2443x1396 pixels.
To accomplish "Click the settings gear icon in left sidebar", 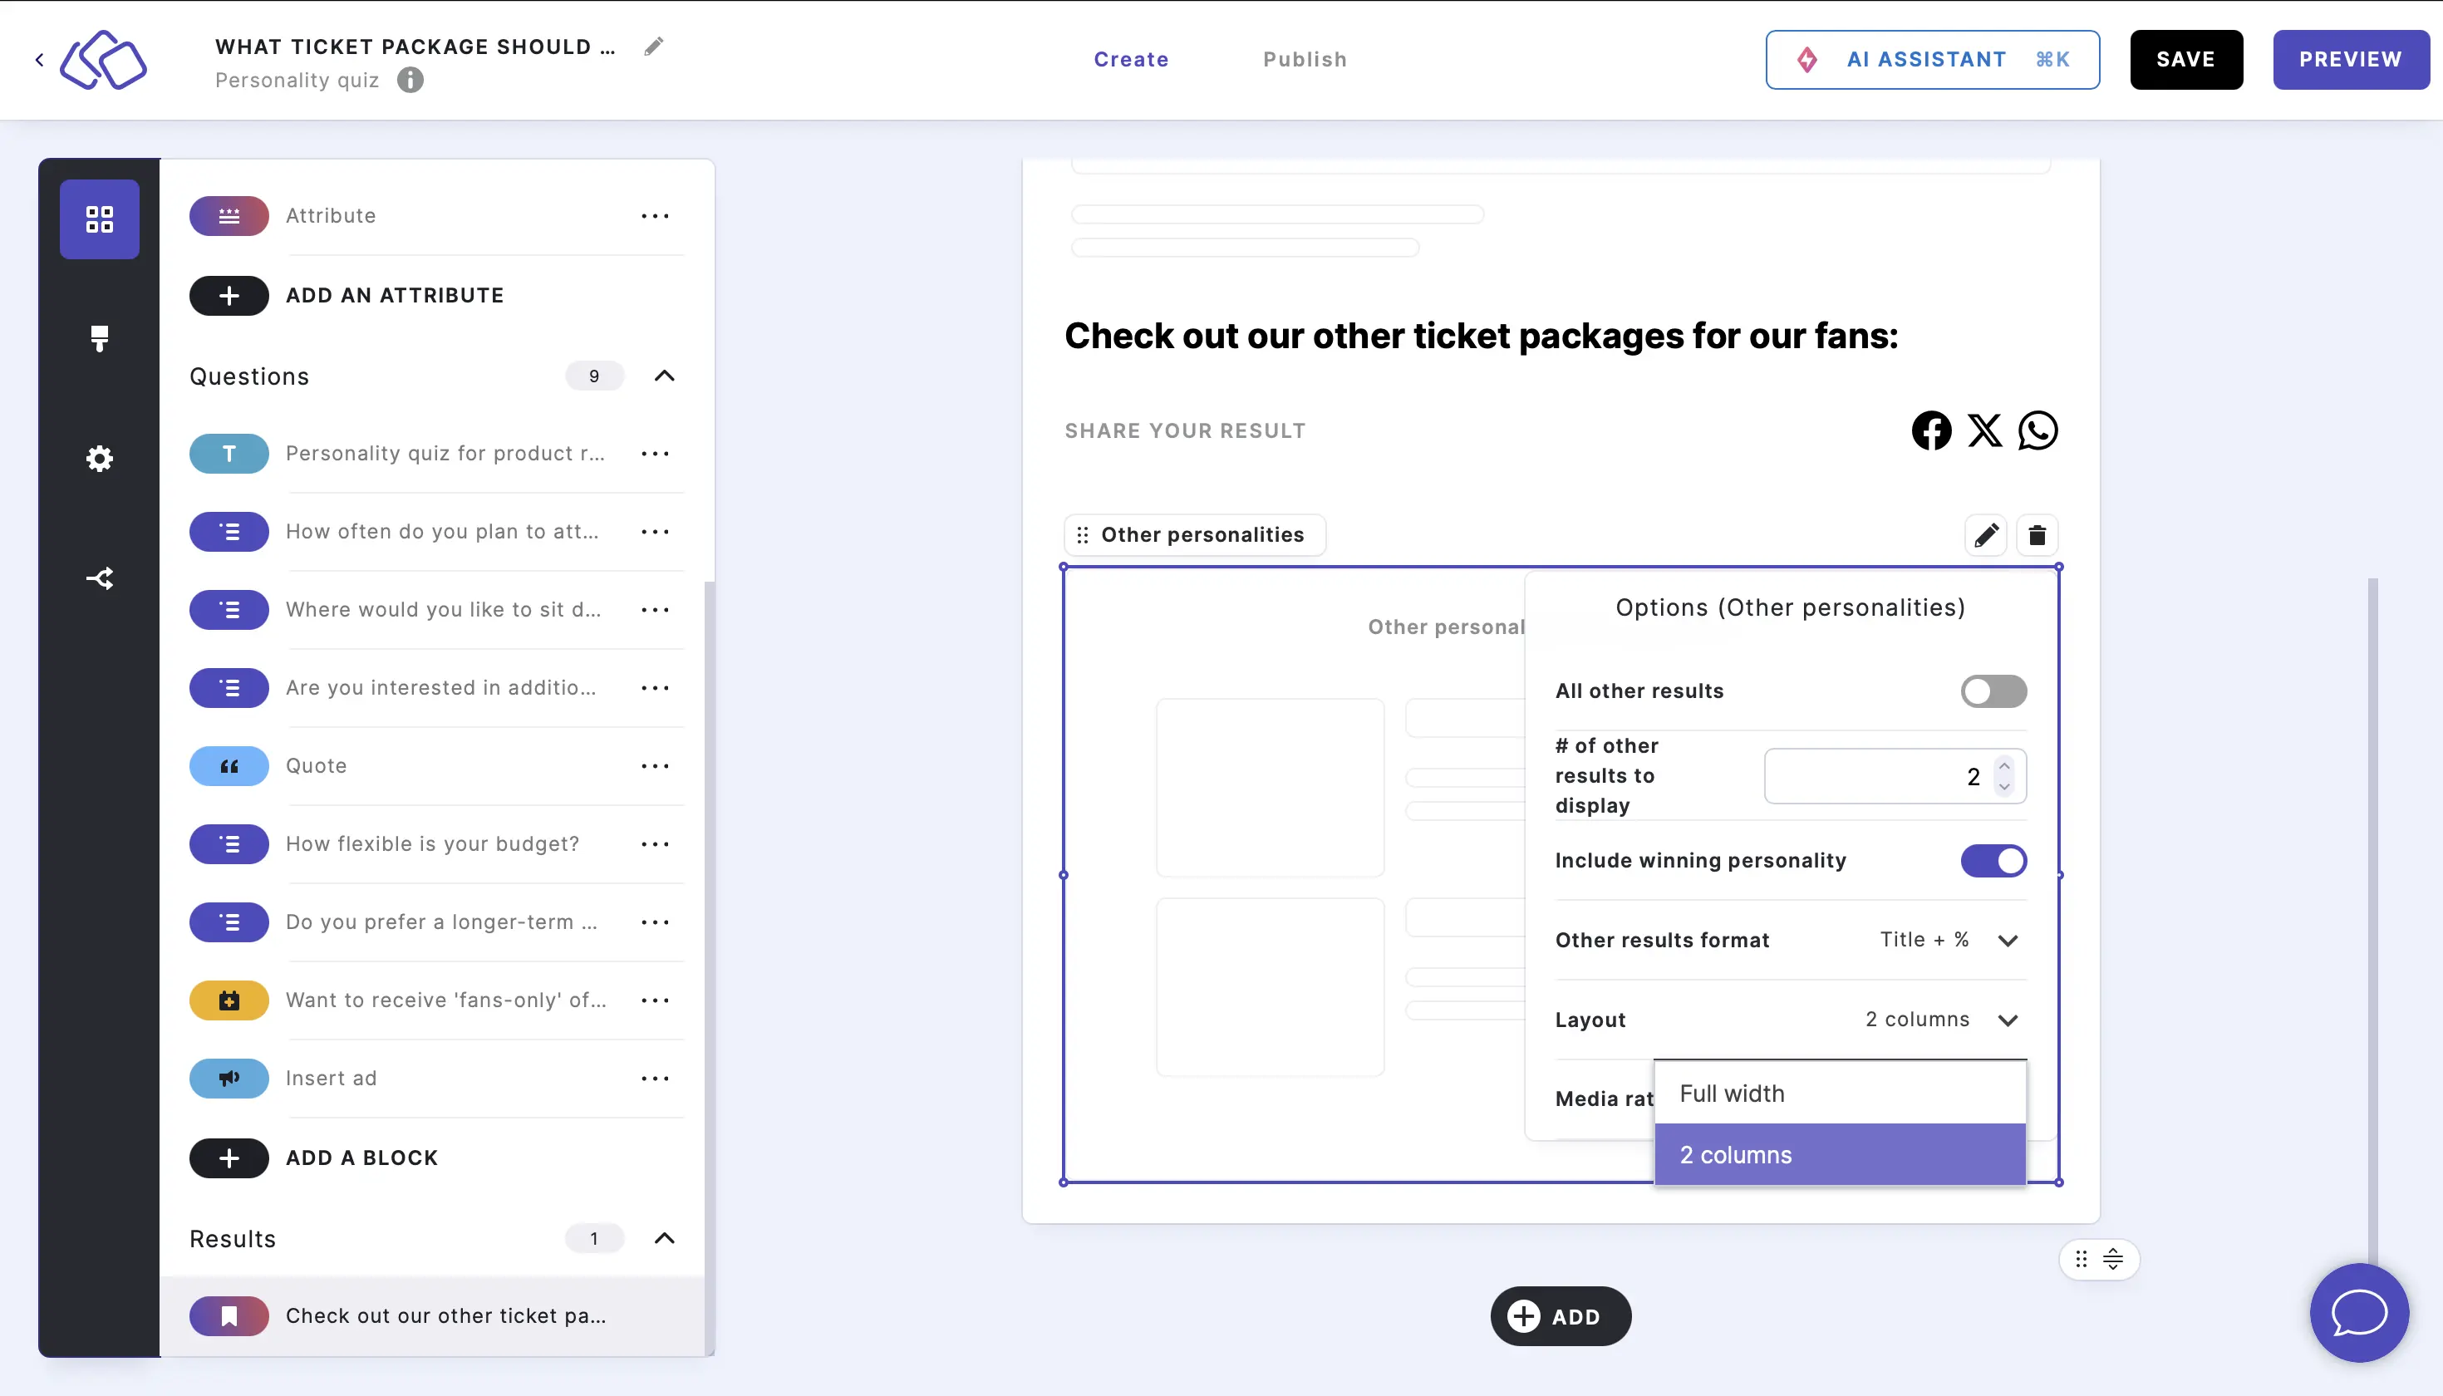I will [99, 458].
